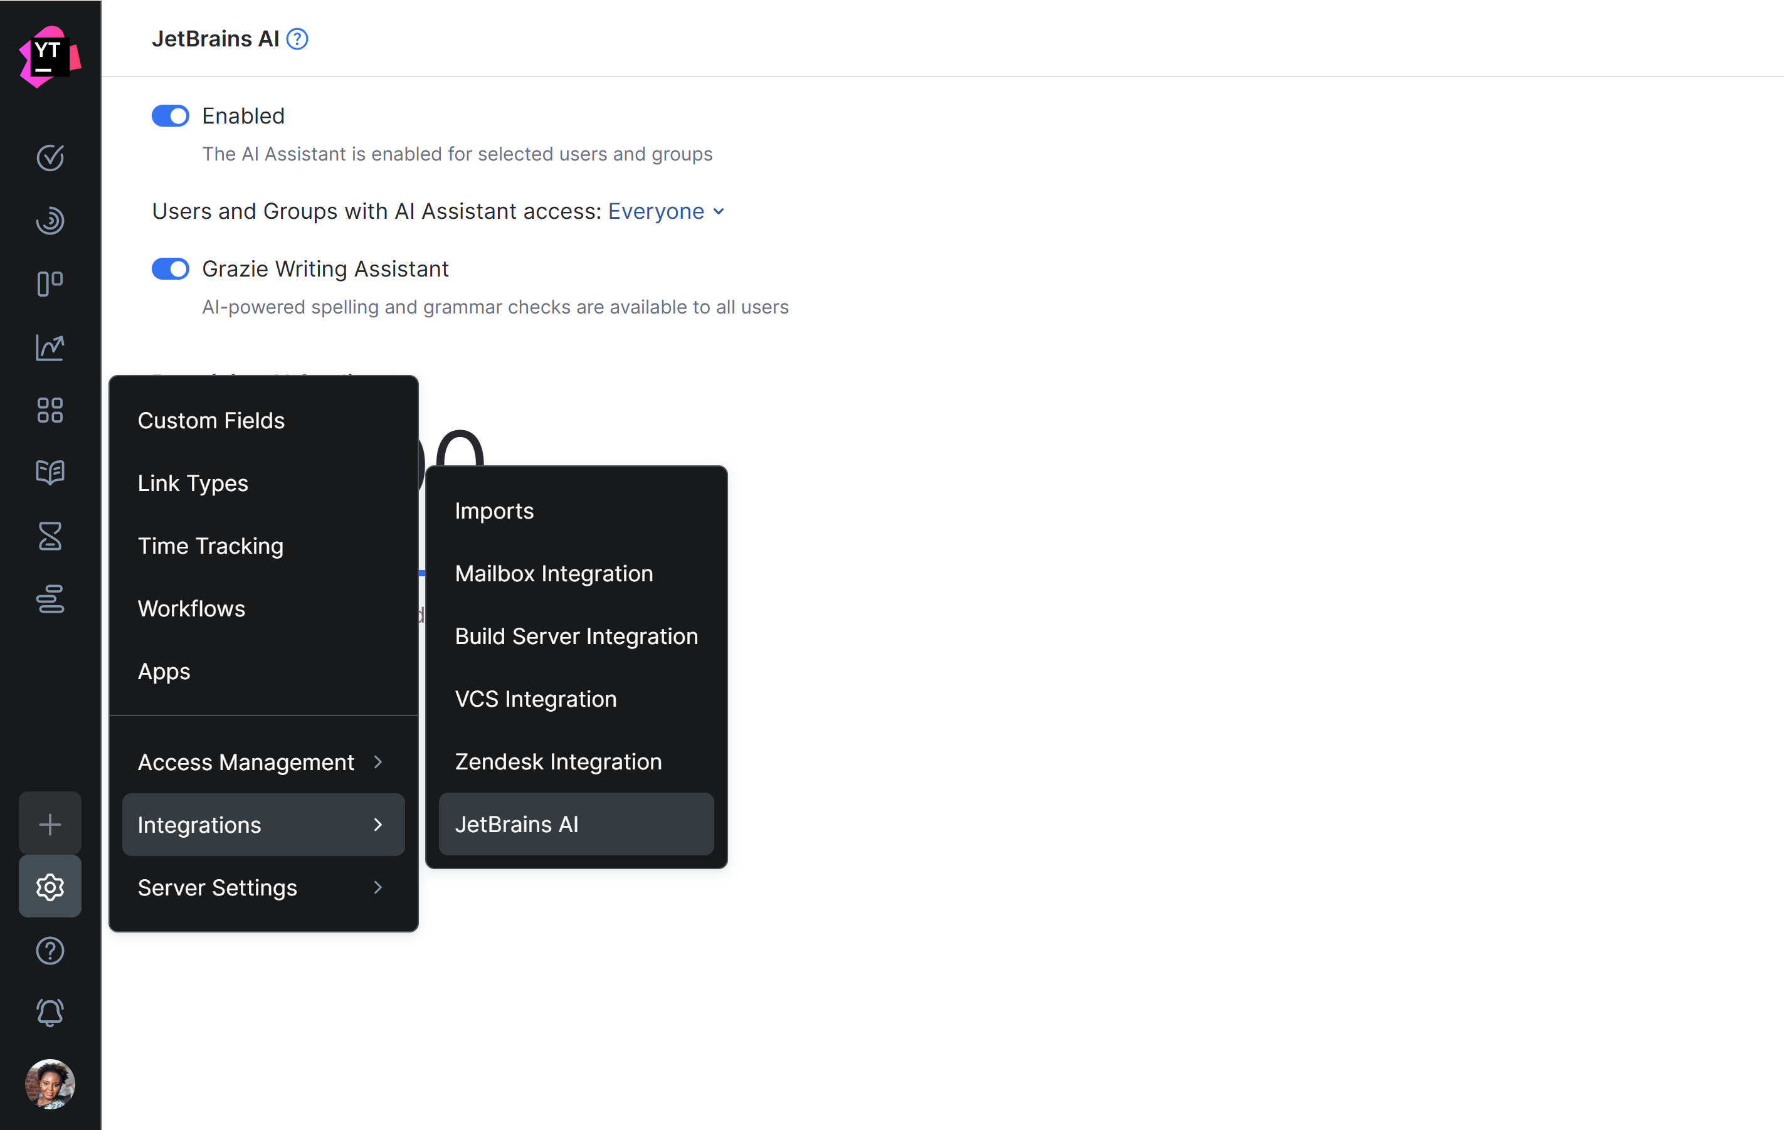
Task: Open Zendesk Integration submenu item
Action: [576, 762]
